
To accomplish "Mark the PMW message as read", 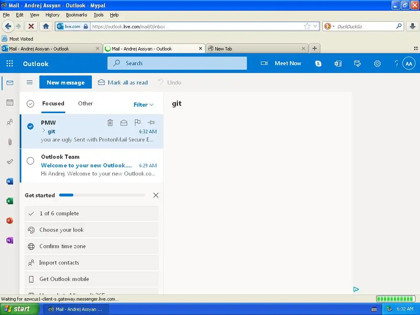I will (x=124, y=123).
